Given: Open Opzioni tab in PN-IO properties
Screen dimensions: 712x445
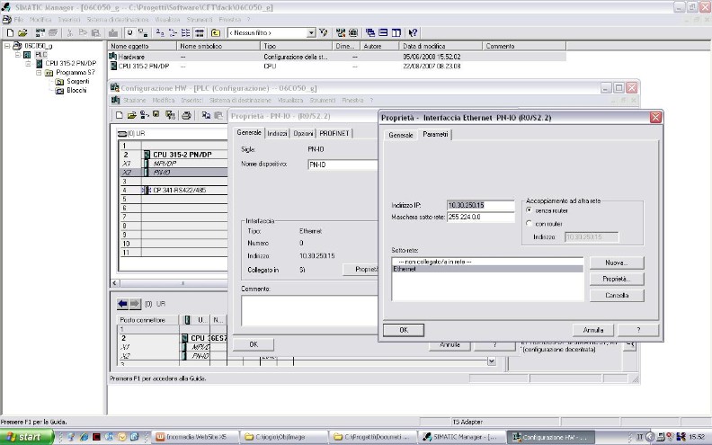Looking at the screenshot, I should 303,133.
